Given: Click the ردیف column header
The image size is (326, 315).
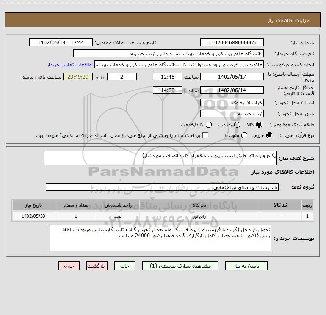Looking at the screenshot, I should pos(307,205).
